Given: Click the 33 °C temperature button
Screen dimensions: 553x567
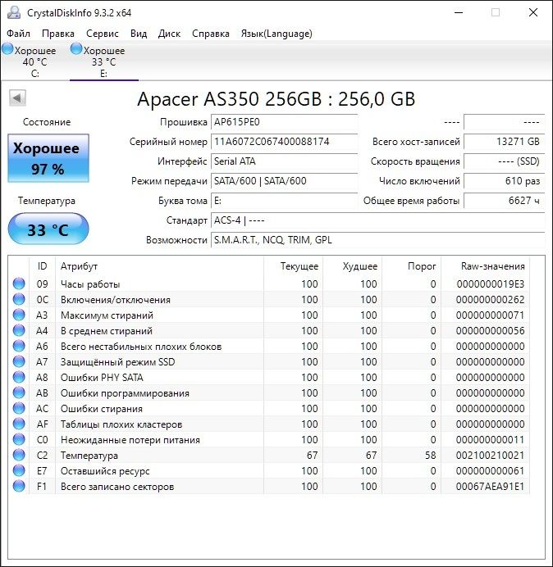Looking at the screenshot, I should [x=48, y=229].
